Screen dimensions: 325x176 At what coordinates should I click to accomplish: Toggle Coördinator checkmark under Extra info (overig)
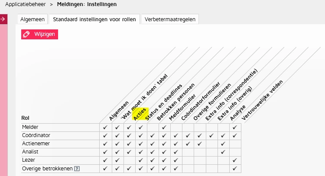pos(211,136)
